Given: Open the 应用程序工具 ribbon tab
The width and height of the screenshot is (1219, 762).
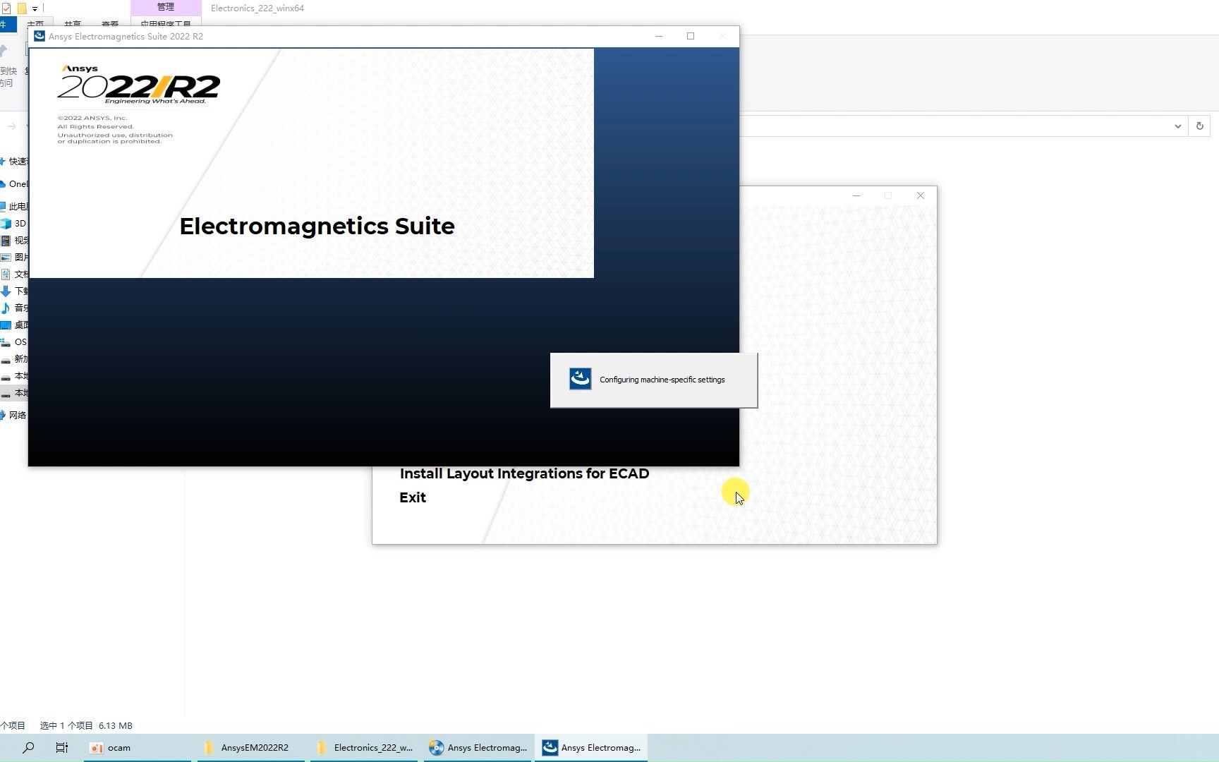Looking at the screenshot, I should (x=166, y=24).
